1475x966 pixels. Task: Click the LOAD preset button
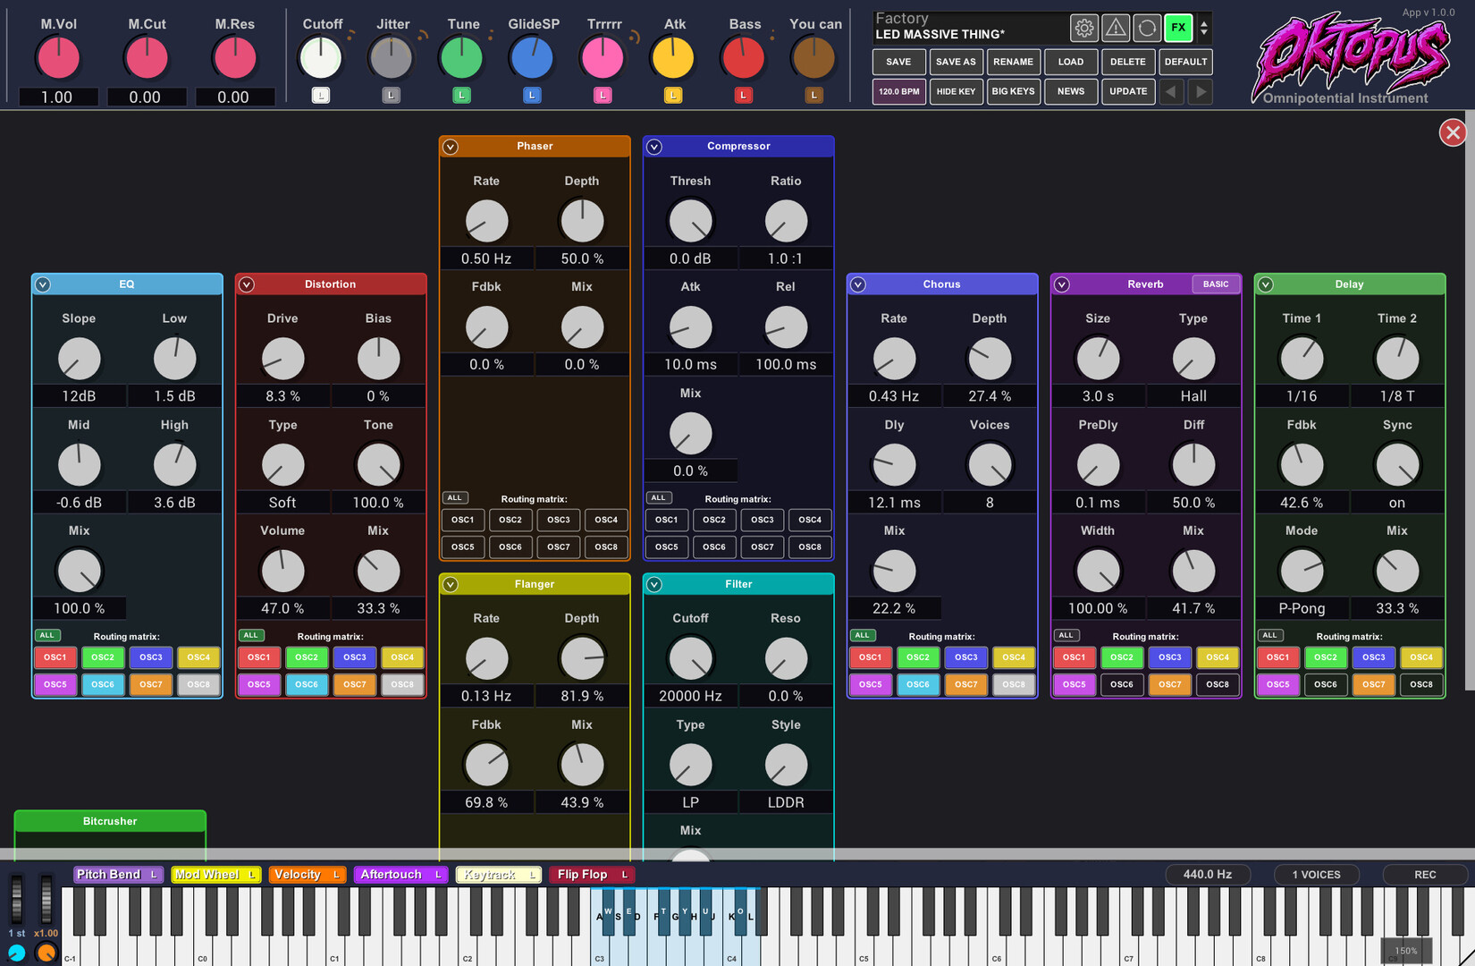pos(1071,62)
